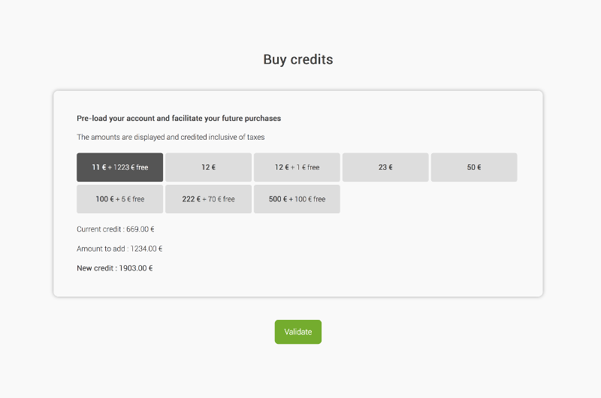Choose the plain 12 € credit amount
This screenshot has width=601, height=398.
click(208, 167)
